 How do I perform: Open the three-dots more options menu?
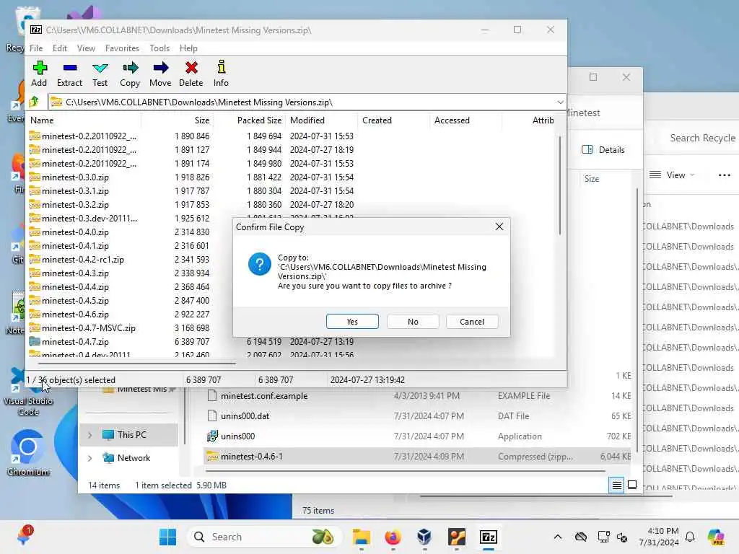click(x=725, y=175)
